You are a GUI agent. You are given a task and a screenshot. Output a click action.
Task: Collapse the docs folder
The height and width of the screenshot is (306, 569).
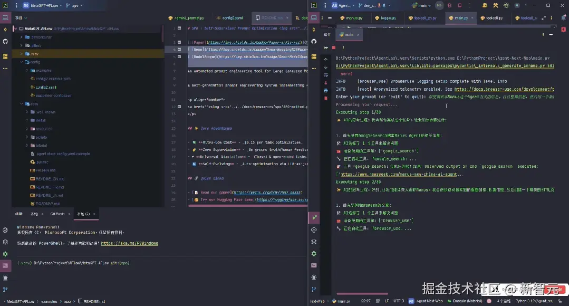22,104
